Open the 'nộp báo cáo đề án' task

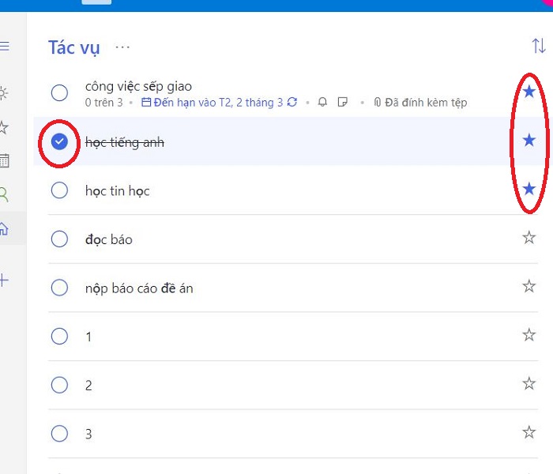139,288
